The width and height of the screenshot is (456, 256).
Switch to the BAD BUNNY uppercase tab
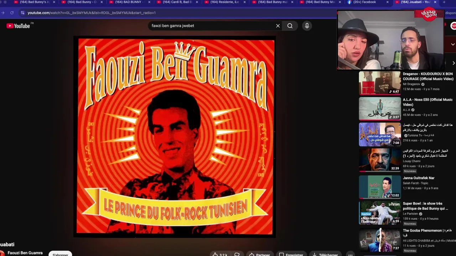(129, 2)
